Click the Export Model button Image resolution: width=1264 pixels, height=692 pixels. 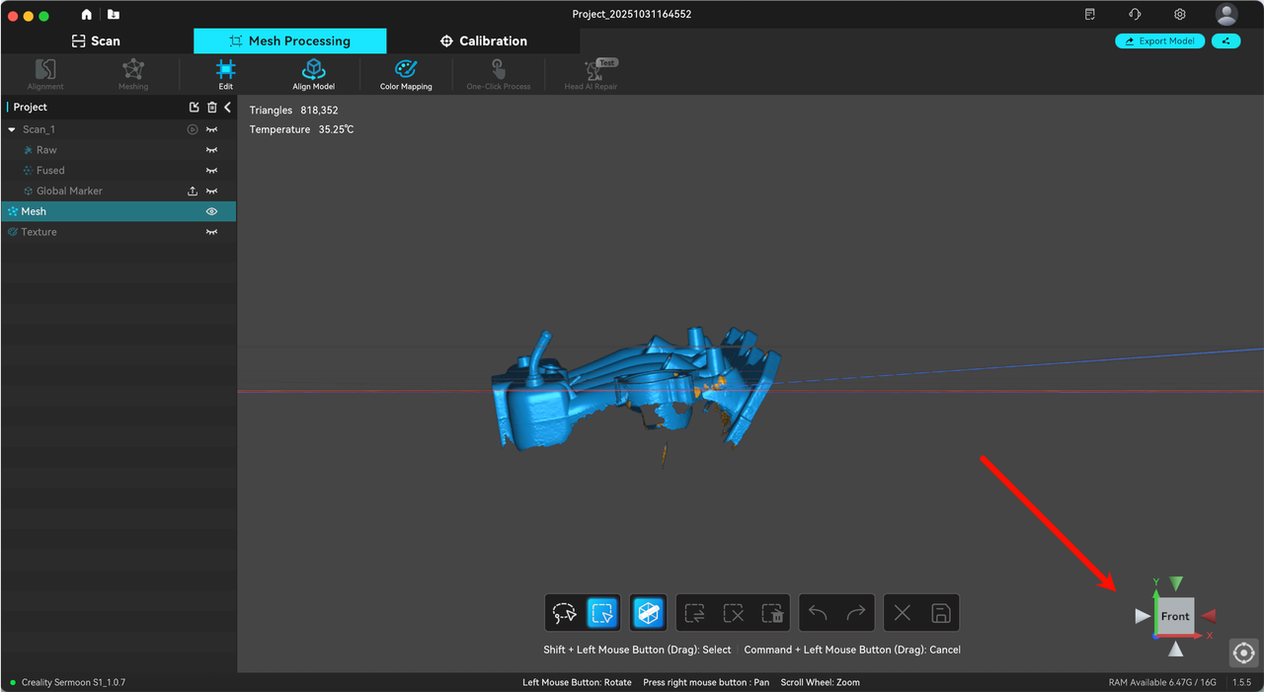1159,40
